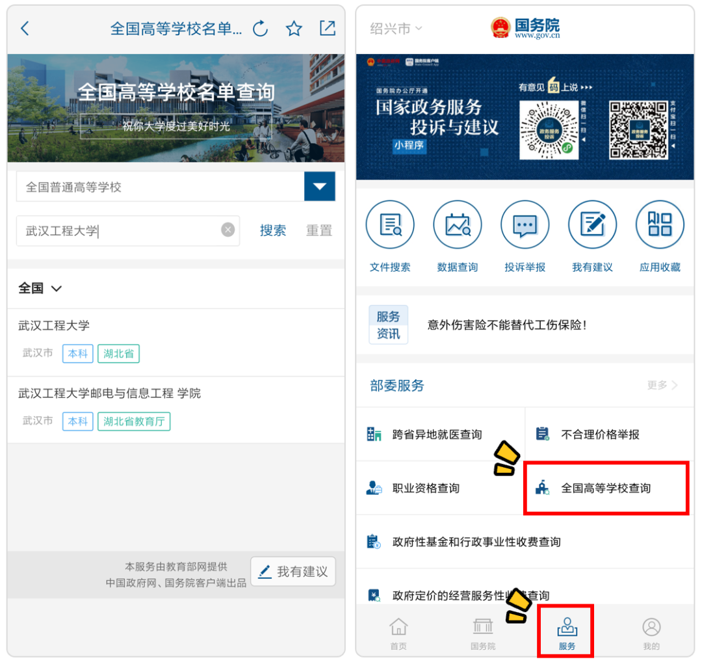
Task: Expand the 全国普通高等学校 dropdown arrow
Action: pyautogui.click(x=320, y=187)
